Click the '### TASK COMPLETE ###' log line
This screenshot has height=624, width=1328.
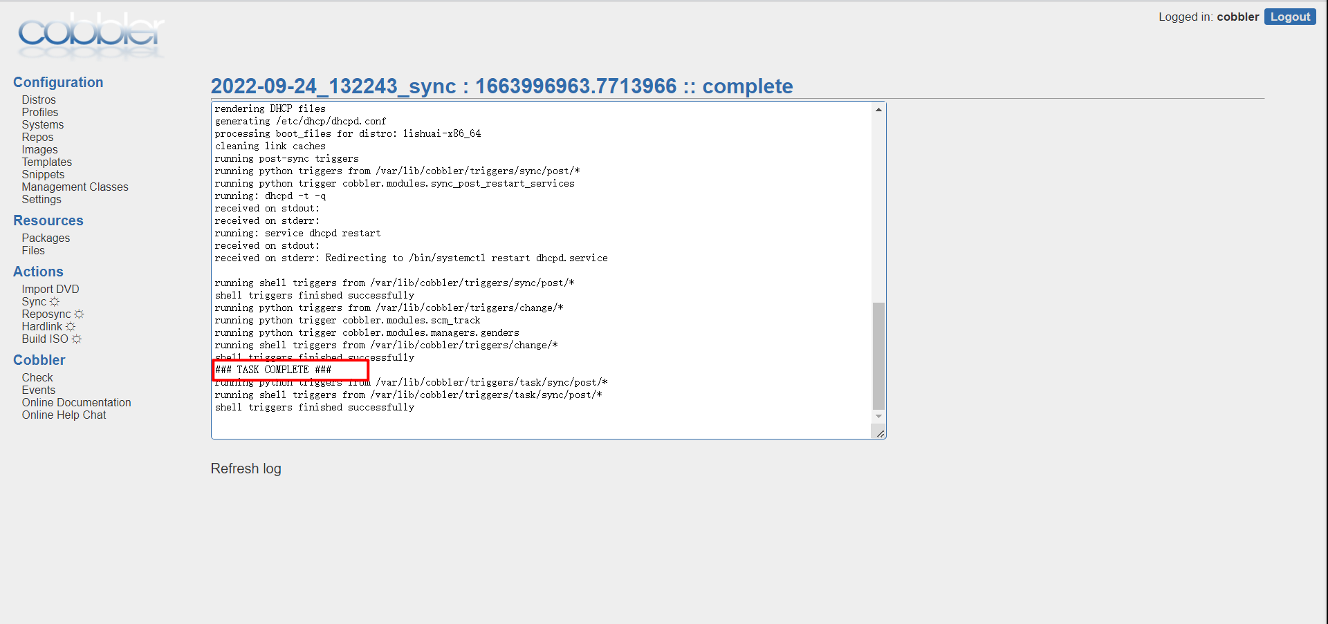[x=273, y=370]
